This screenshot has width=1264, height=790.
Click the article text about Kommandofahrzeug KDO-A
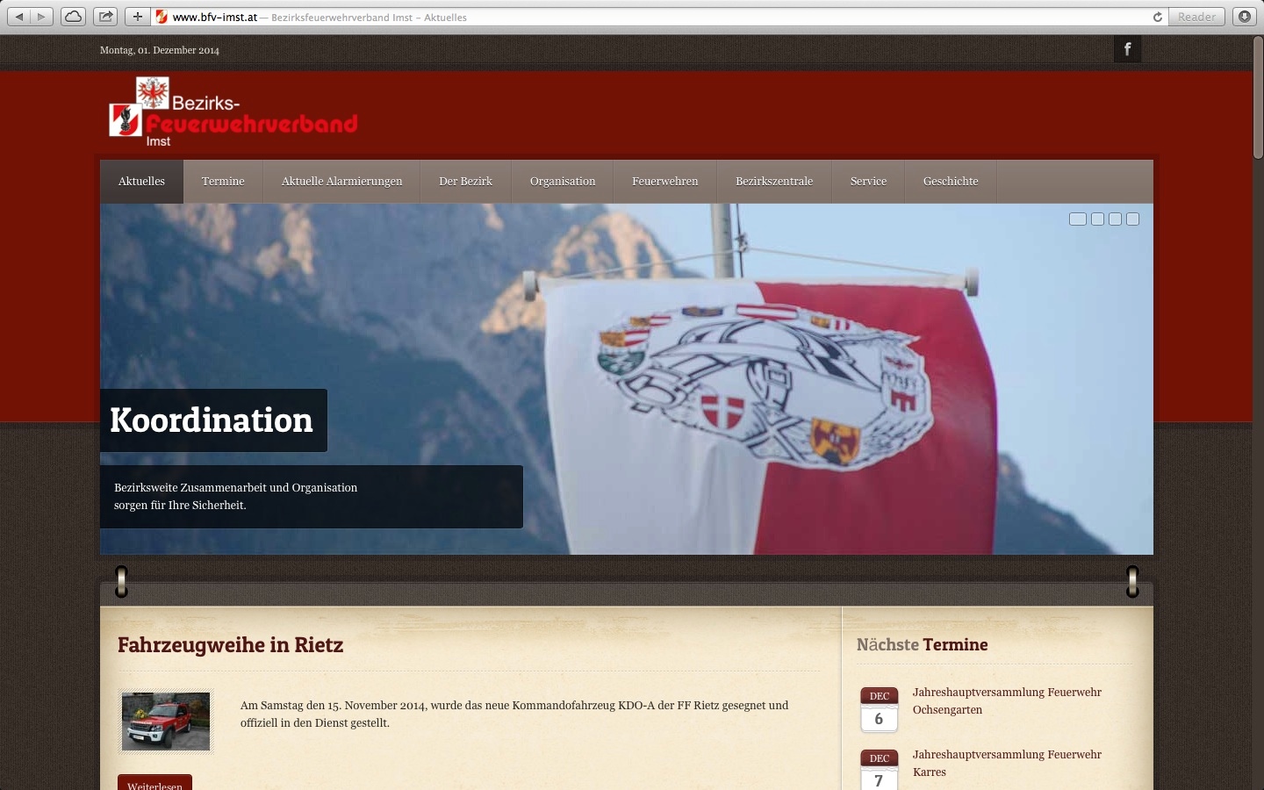pos(514,715)
